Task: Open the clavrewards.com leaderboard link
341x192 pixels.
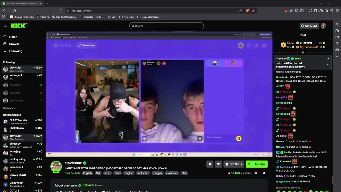Action: [296, 156]
